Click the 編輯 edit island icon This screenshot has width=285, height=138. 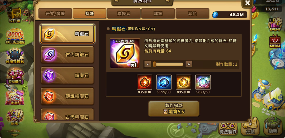(273, 126)
